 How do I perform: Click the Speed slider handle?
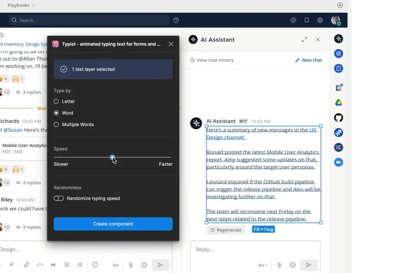click(x=112, y=157)
